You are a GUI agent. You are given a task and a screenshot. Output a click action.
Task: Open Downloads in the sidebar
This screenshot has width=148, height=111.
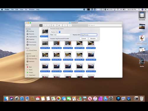coord(33,45)
